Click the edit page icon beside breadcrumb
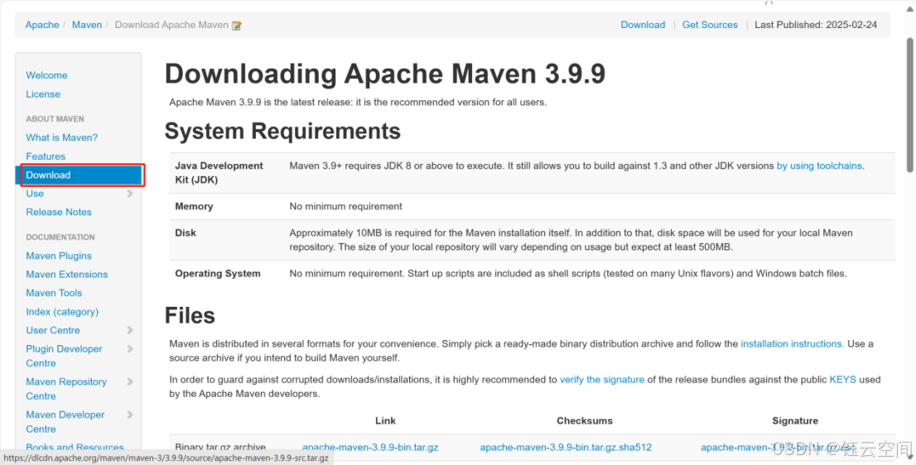The image size is (916, 465). click(x=237, y=25)
